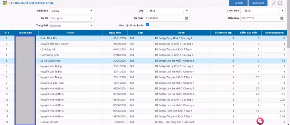Sort by Họ tên column header

pos(70,33)
